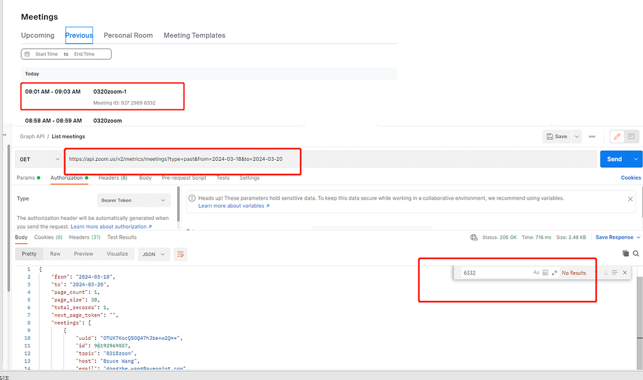Open the calendar icon in the date range picker

point(26,54)
